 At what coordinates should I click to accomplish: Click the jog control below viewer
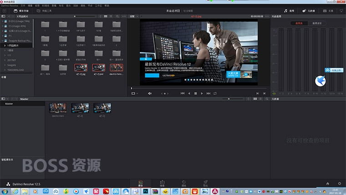pos(165,94)
